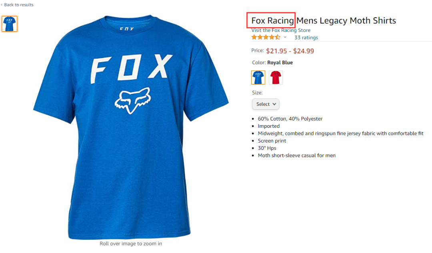
Task: Open the 33 ratings link
Action: (x=306, y=38)
